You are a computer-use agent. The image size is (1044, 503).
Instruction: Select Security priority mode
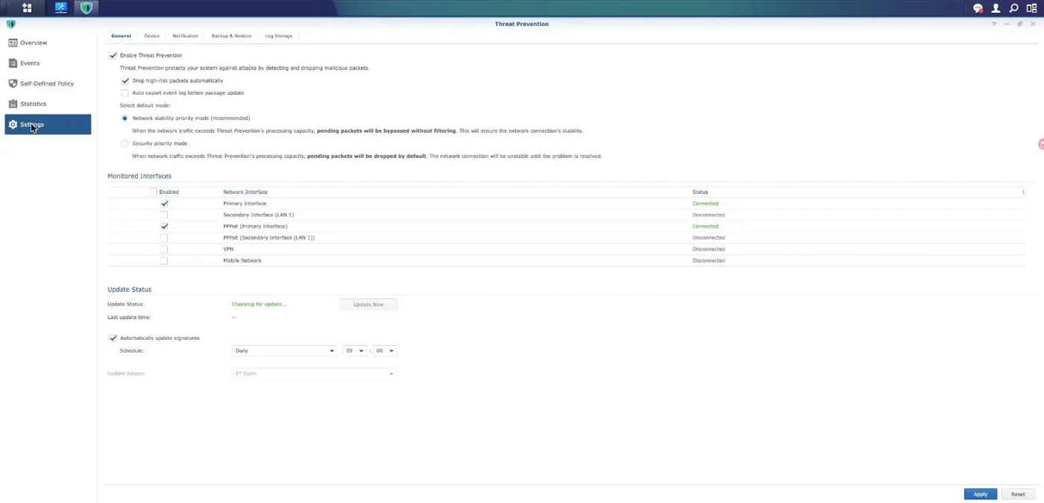point(125,143)
